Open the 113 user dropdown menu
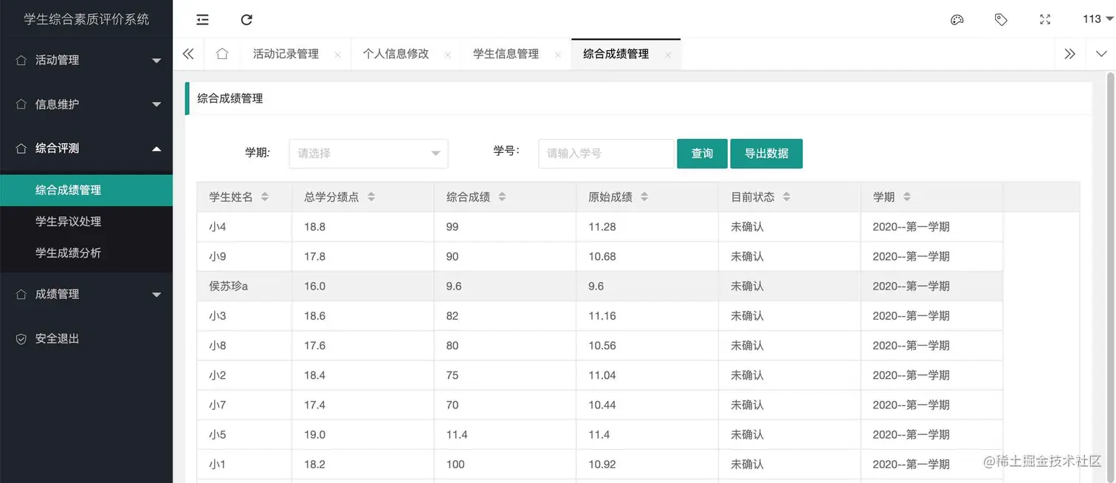Viewport: 1116px width, 483px height. [x=1092, y=19]
